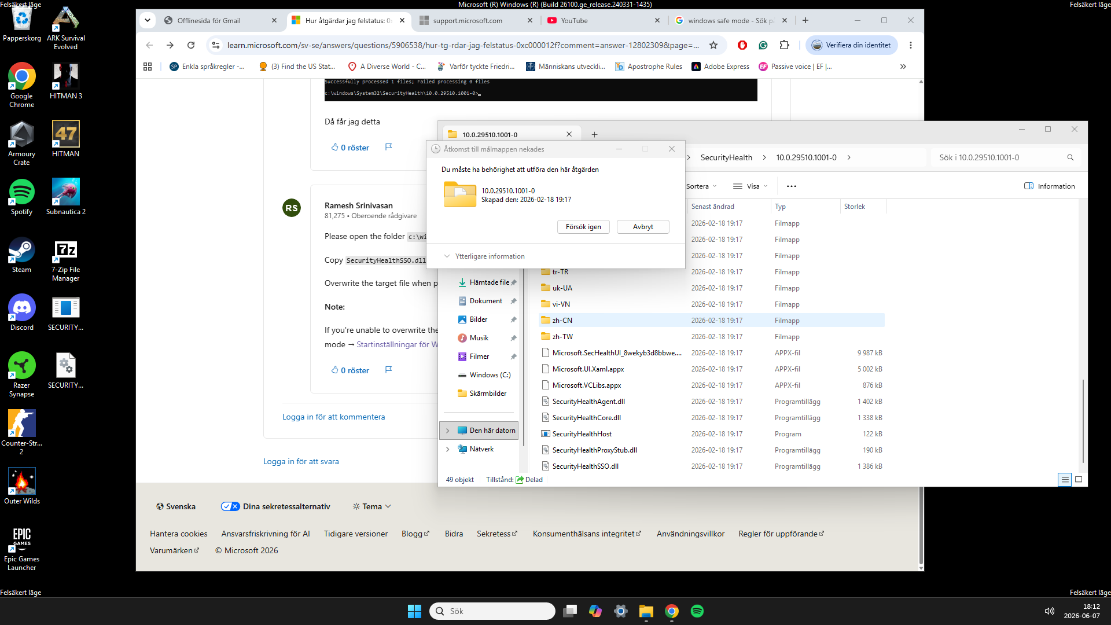
Task: Expand the Nätverk tree node
Action: click(x=447, y=449)
